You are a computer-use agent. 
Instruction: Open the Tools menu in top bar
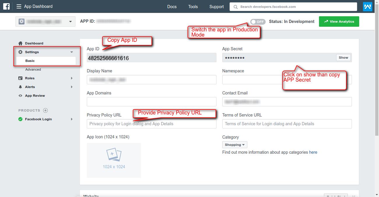(193, 7)
